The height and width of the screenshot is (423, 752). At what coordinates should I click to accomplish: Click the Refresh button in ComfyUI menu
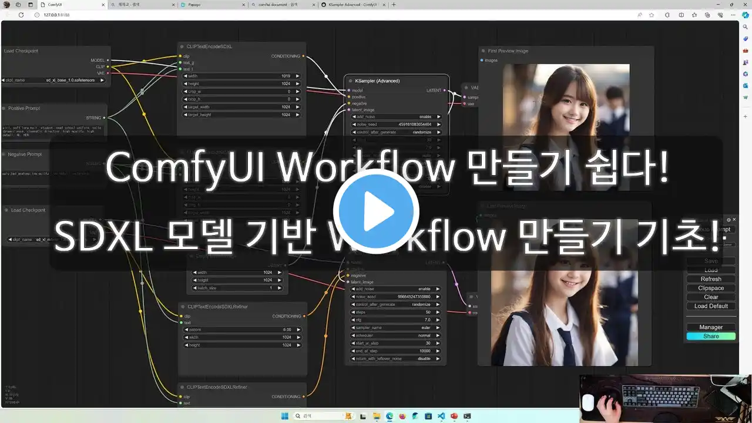[711, 279]
